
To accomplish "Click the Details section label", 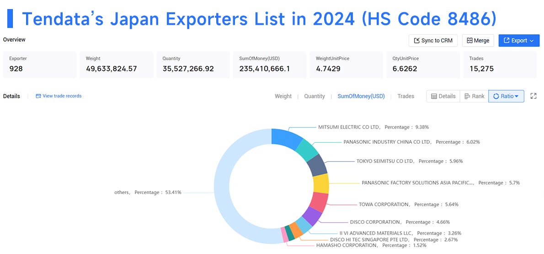I will 11,96.
